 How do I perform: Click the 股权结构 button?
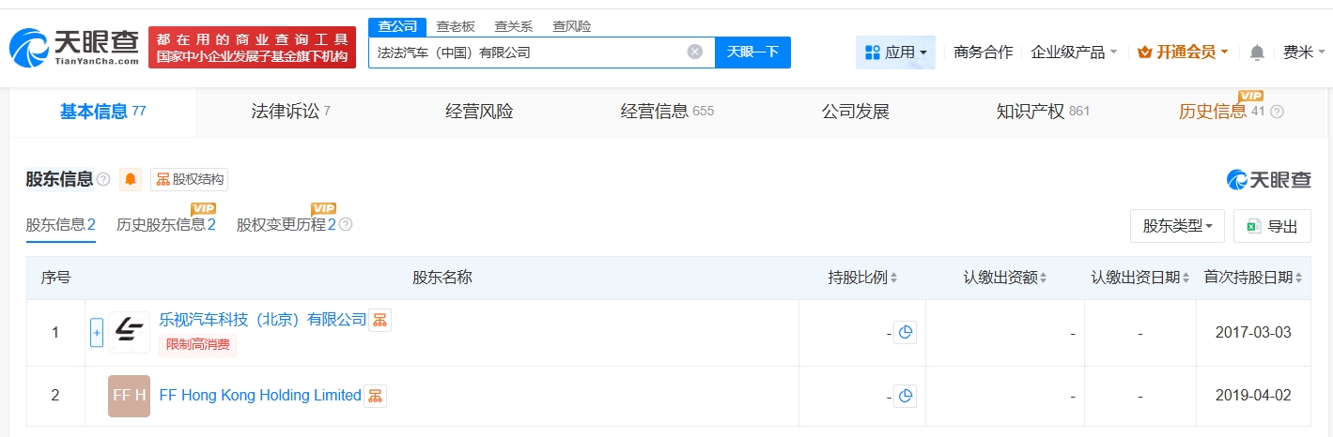189,180
